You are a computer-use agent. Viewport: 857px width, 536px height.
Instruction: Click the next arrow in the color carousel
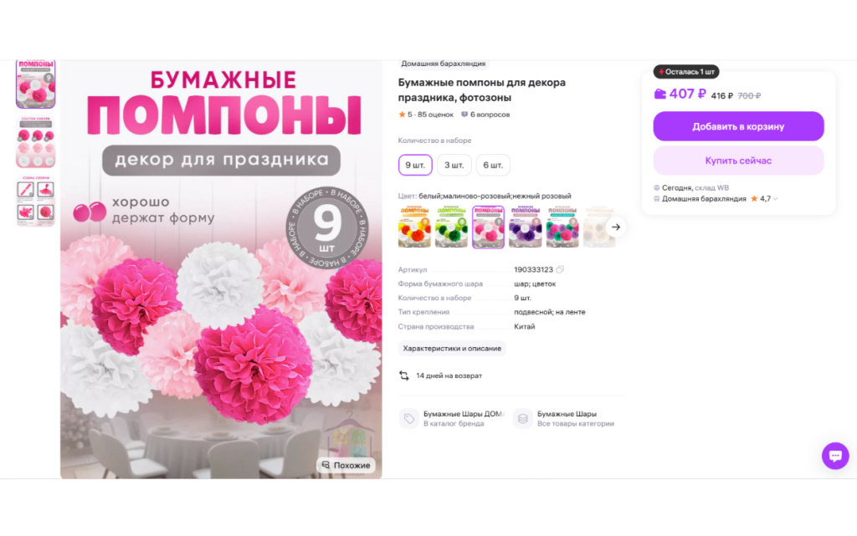point(616,227)
